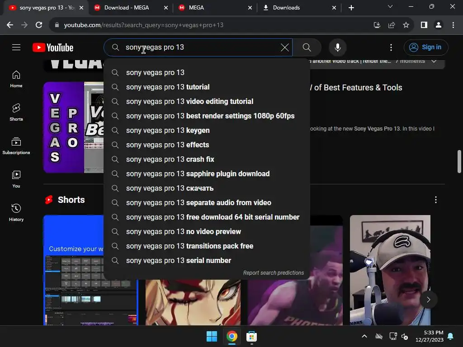Pick 'sapphire plugin download' suggestion
The width and height of the screenshot is (463, 347).
coord(207,174)
